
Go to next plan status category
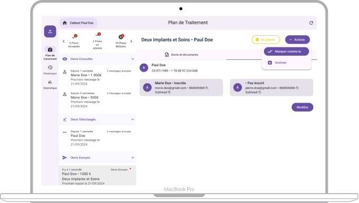pos(131,42)
